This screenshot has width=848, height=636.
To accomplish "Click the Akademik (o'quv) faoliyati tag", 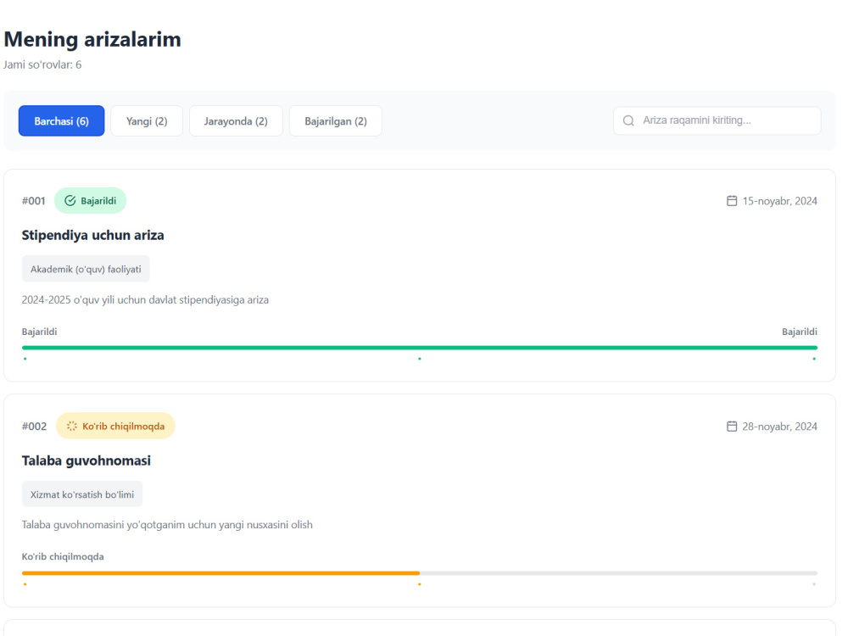I will coord(85,268).
